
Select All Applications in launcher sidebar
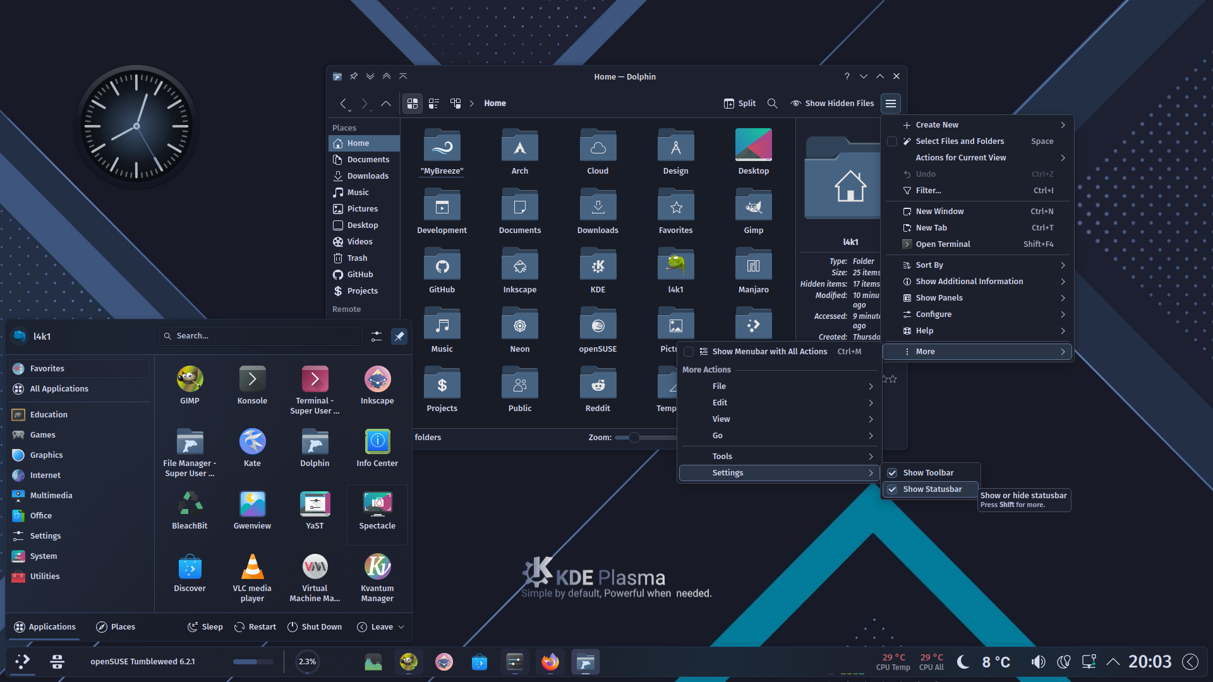click(x=80, y=389)
